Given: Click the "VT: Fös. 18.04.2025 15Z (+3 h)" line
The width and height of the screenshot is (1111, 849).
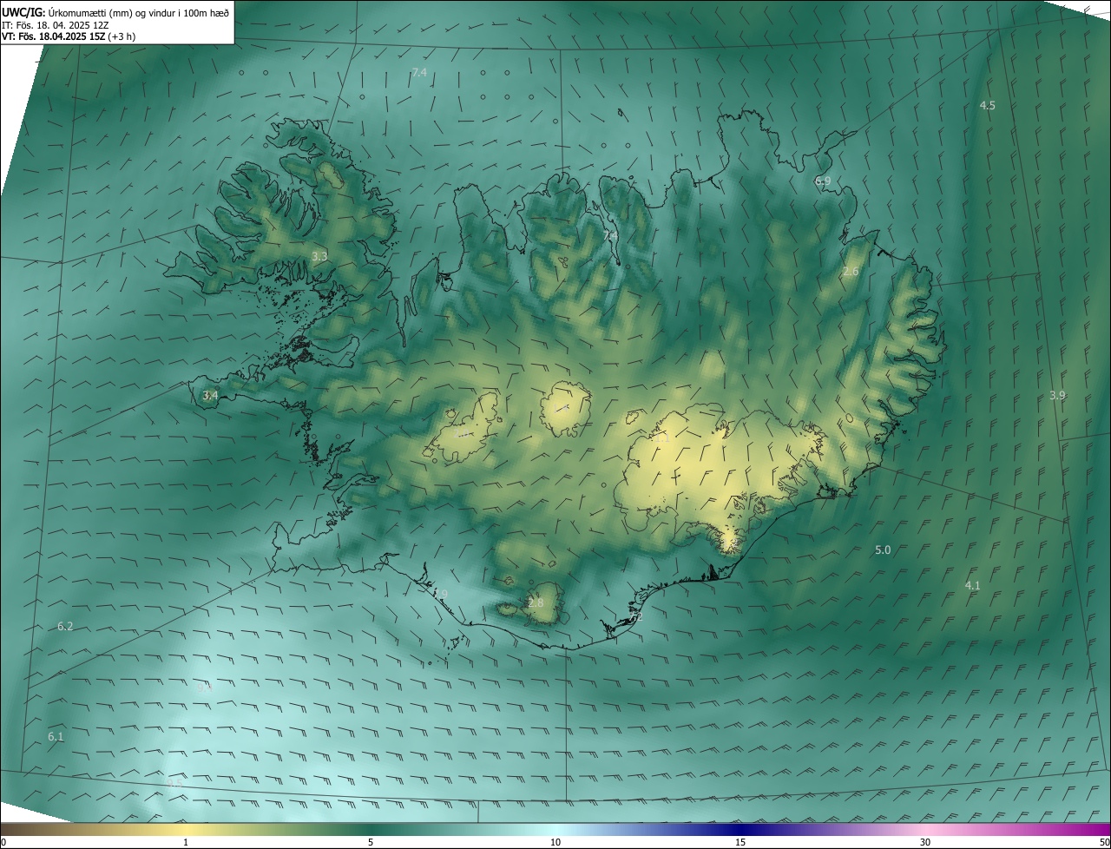Looking at the screenshot, I should (x=69, y=36).
